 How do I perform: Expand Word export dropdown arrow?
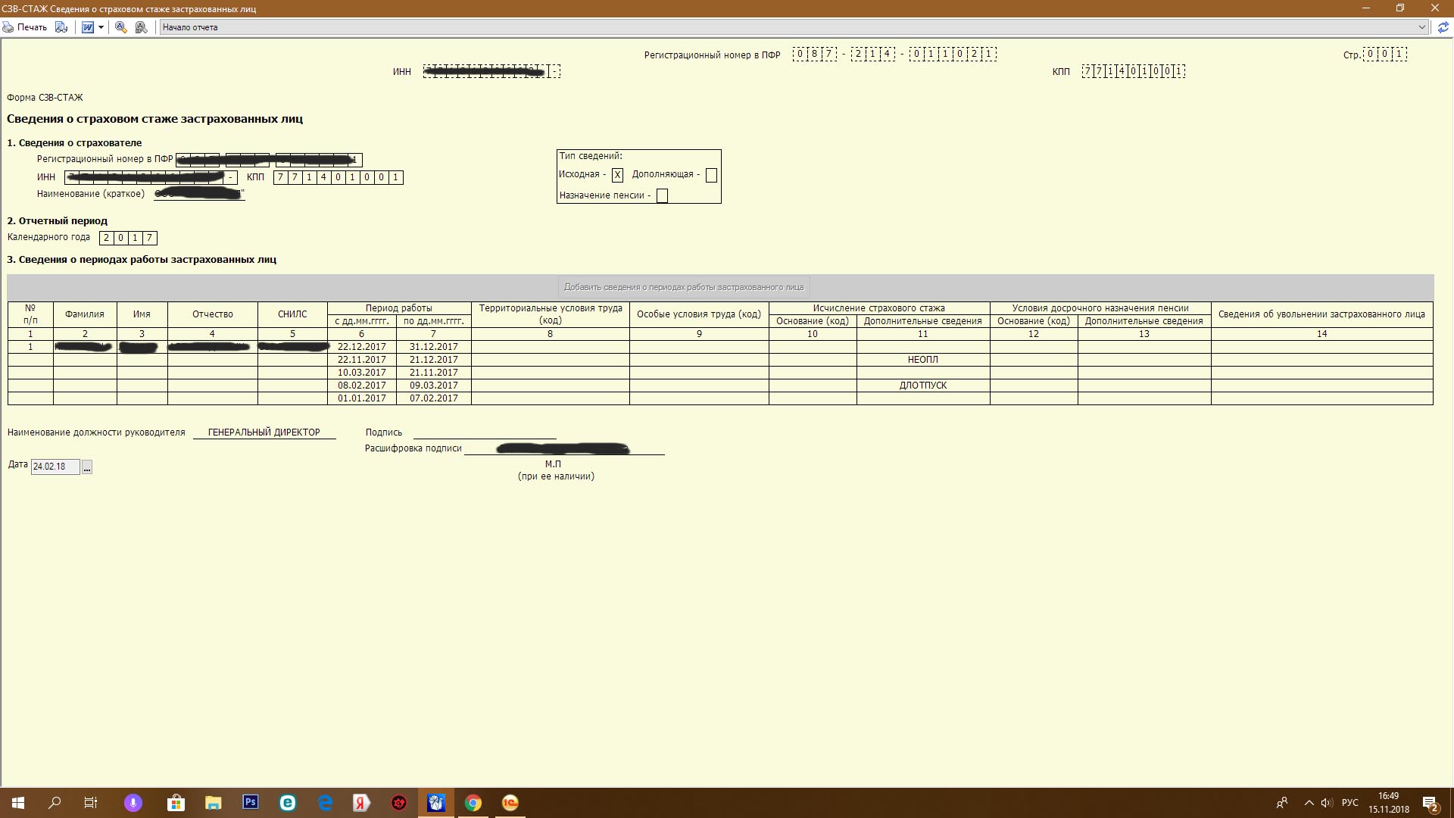click(x=101, y=27)
